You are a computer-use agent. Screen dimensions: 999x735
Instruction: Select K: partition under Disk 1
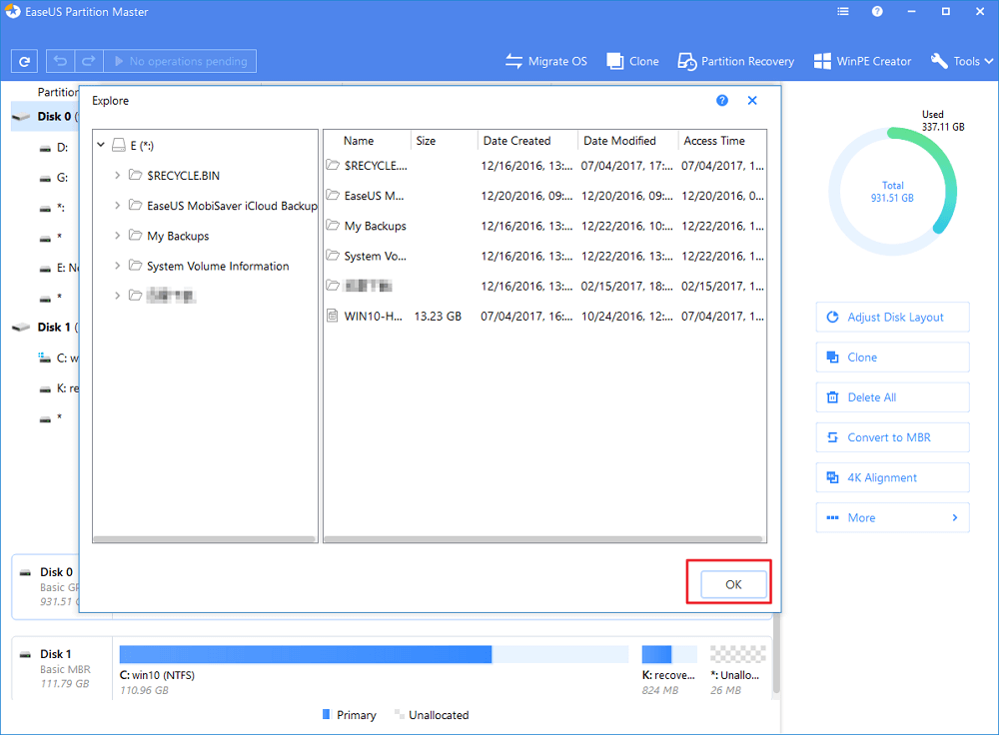point(59,387)
